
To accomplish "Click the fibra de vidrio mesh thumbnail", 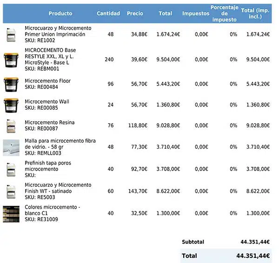I will [x=11, y=147].
